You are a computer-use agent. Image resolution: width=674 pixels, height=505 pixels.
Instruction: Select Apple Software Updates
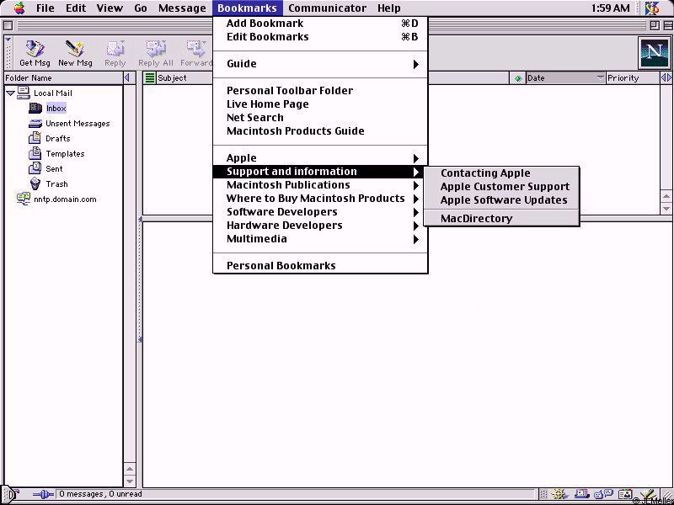click(501, 200)
